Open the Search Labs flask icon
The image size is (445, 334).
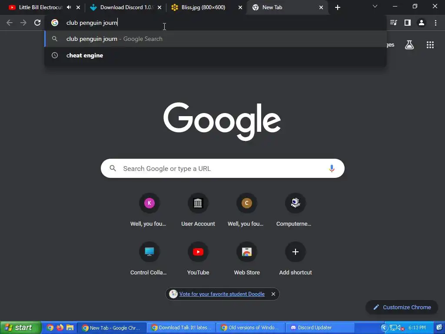pos(409,45)
